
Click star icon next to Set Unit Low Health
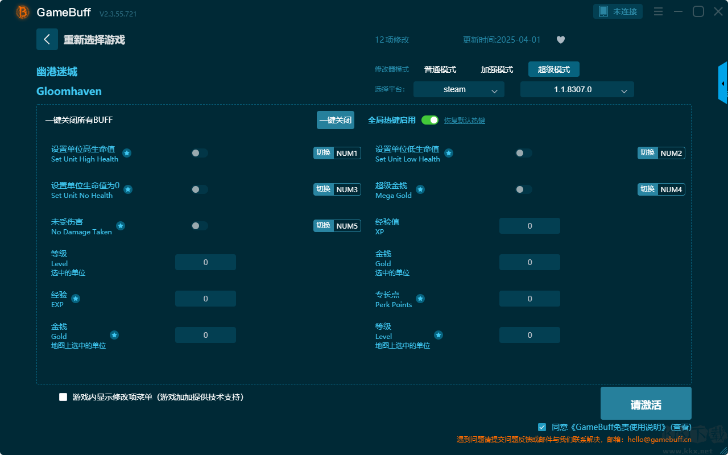(x=449, y=153)
